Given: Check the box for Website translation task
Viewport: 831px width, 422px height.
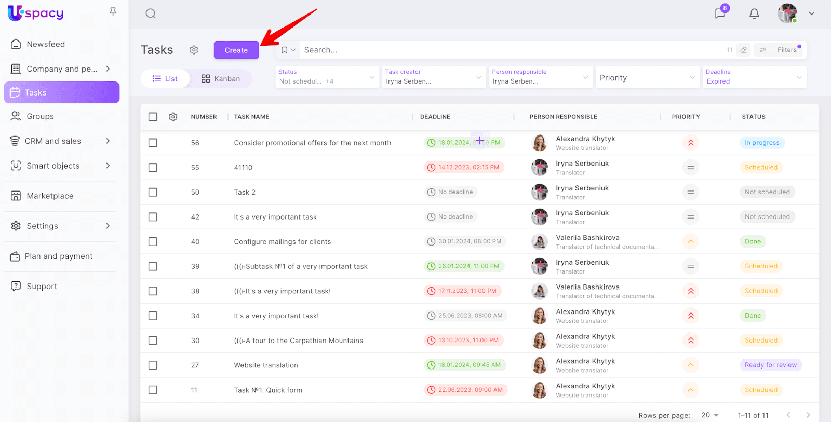Looking at the screenshot, I should click(x=153, y=365).
